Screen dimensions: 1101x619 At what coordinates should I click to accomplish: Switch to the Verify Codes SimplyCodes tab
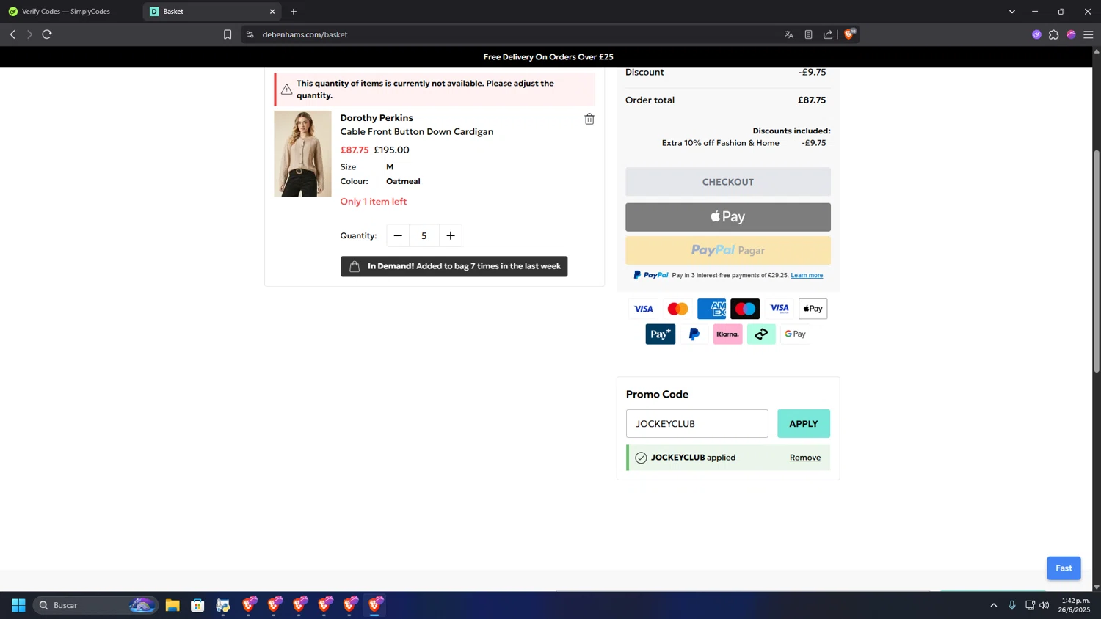click(x=70, y=12)
